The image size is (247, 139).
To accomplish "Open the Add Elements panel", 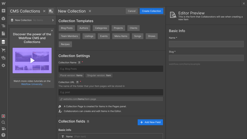I will (x=3, y=11).
